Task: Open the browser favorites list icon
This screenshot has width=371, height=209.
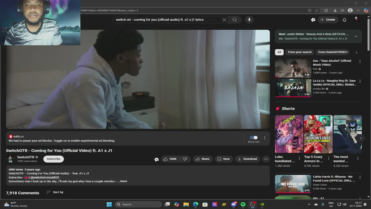Action: 342,10
